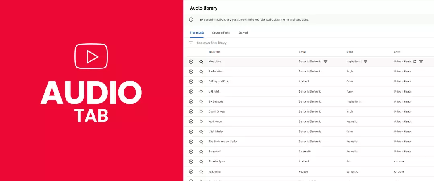Screen dimensions: 434x181
Task: Click Ambient genre in Drifting row
Action: point(304,82)
